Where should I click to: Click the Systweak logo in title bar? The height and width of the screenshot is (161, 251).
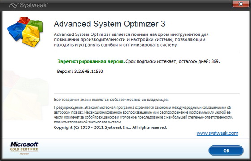[28, 5]
